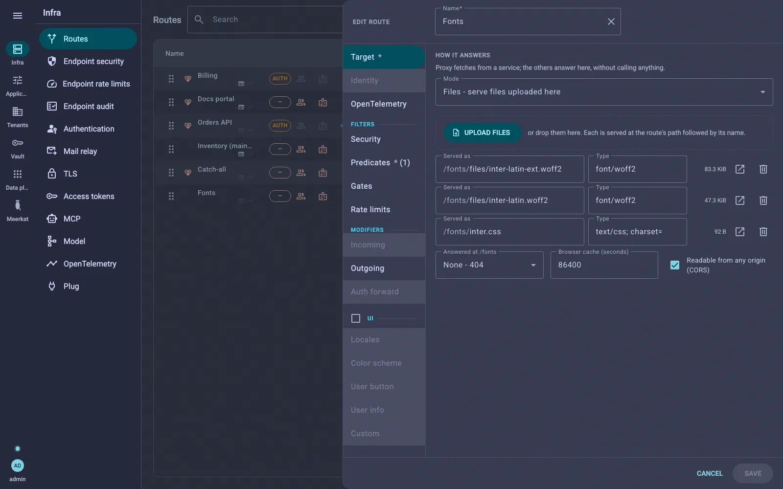Open the Vault rail icon
The width and height of the screenshot is (783, 489).
[18, 143]
